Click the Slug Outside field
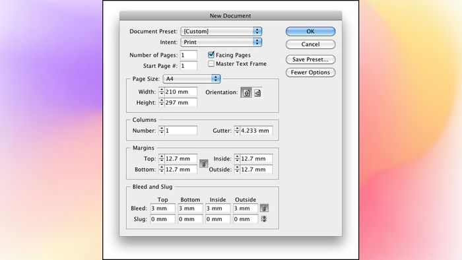Viewport: 462px width, 260px height. pos(246,219)
